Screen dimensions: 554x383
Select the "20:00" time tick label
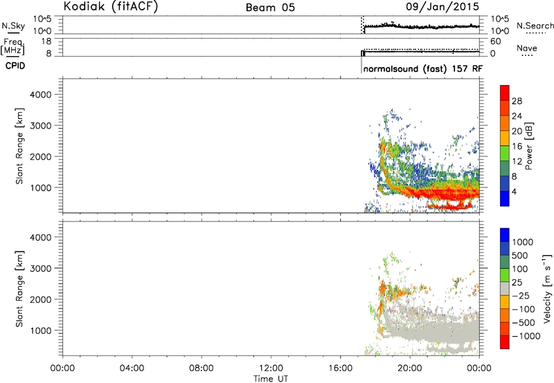(x=410, y=368)
